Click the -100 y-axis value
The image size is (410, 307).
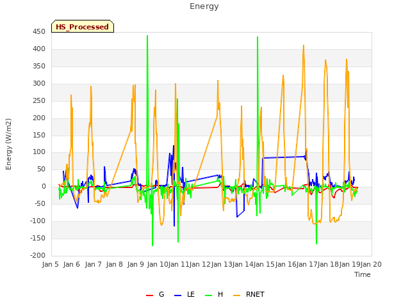(38, 221)
